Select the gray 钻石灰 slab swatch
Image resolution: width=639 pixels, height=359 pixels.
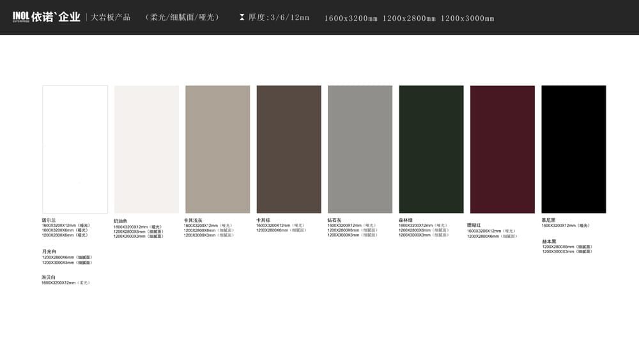360,149
